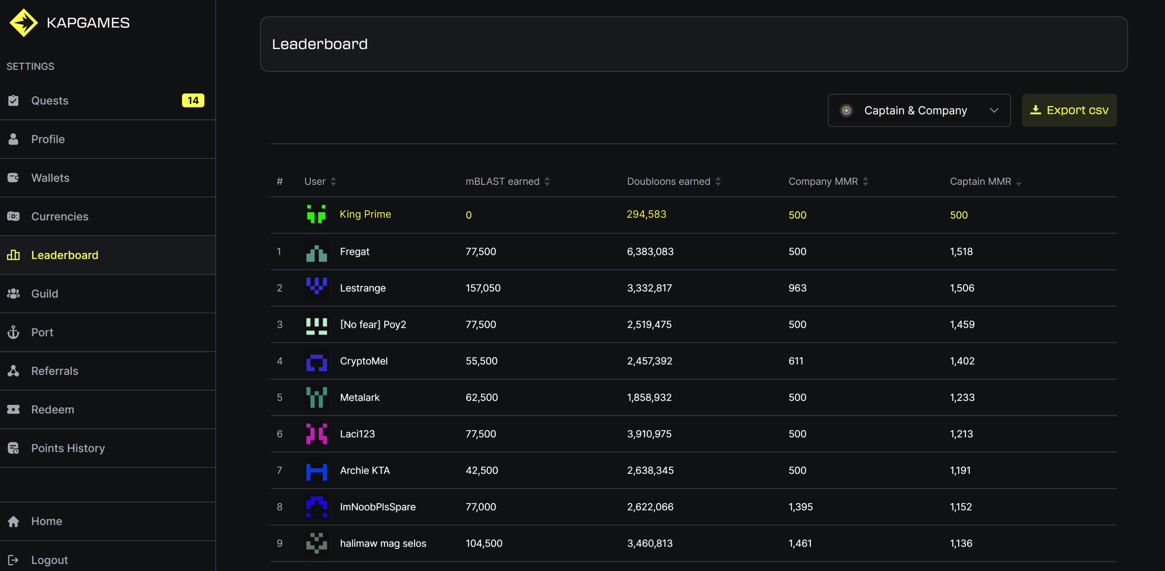Image resolution: width=1165 pixels, height=571 pixels.
Task: Click King Prime's 294,583 doubloons value
Action: (x=646, y=214)
